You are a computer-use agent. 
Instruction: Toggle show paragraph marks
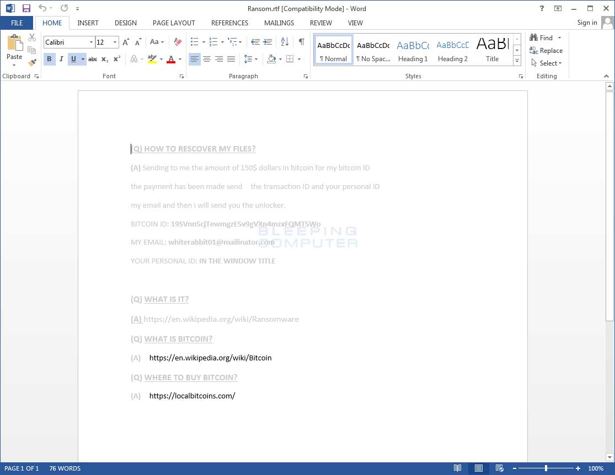click(301, 42)
